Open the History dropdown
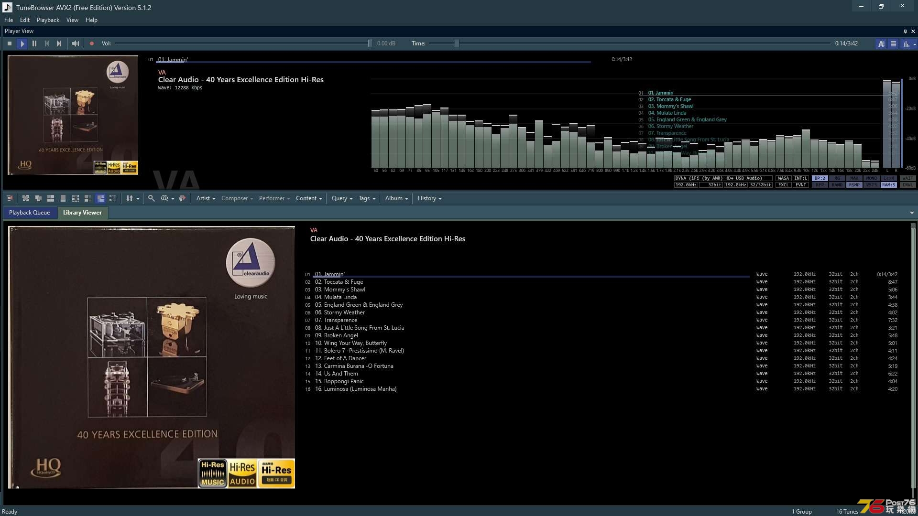 tap(429, 198)
